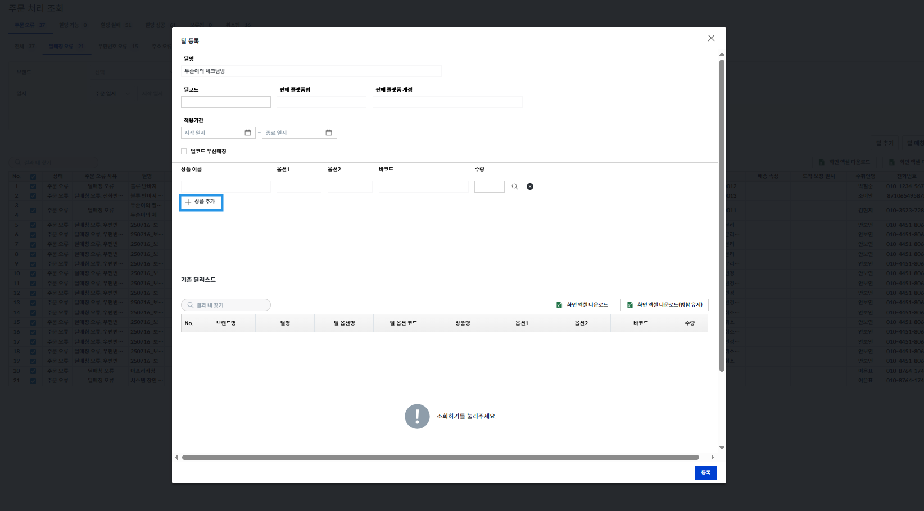Click the 딜코드 input field
This screenshot has width=924, height=511.
pyautogui.click(x=226, y=102)
